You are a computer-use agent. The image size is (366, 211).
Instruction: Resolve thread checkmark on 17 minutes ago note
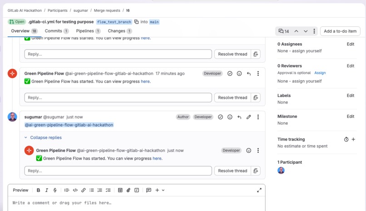tap(230, 74)
